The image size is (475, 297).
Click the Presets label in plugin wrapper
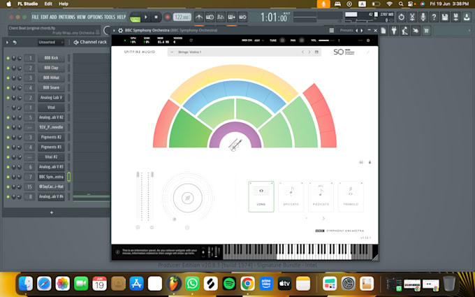[x=346, y=30]
